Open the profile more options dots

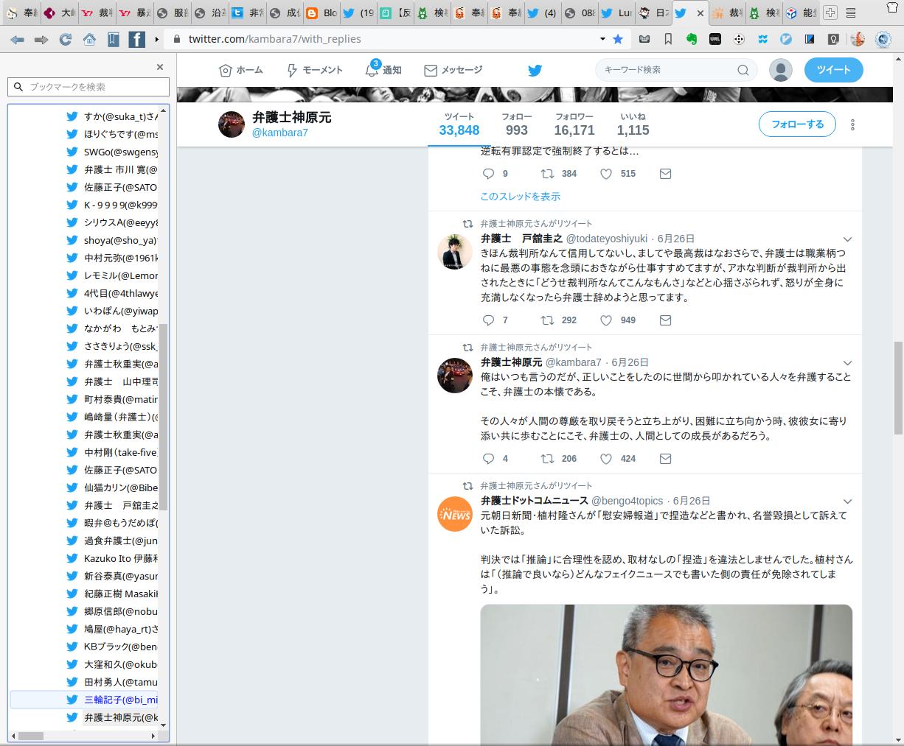click(852, 124)
